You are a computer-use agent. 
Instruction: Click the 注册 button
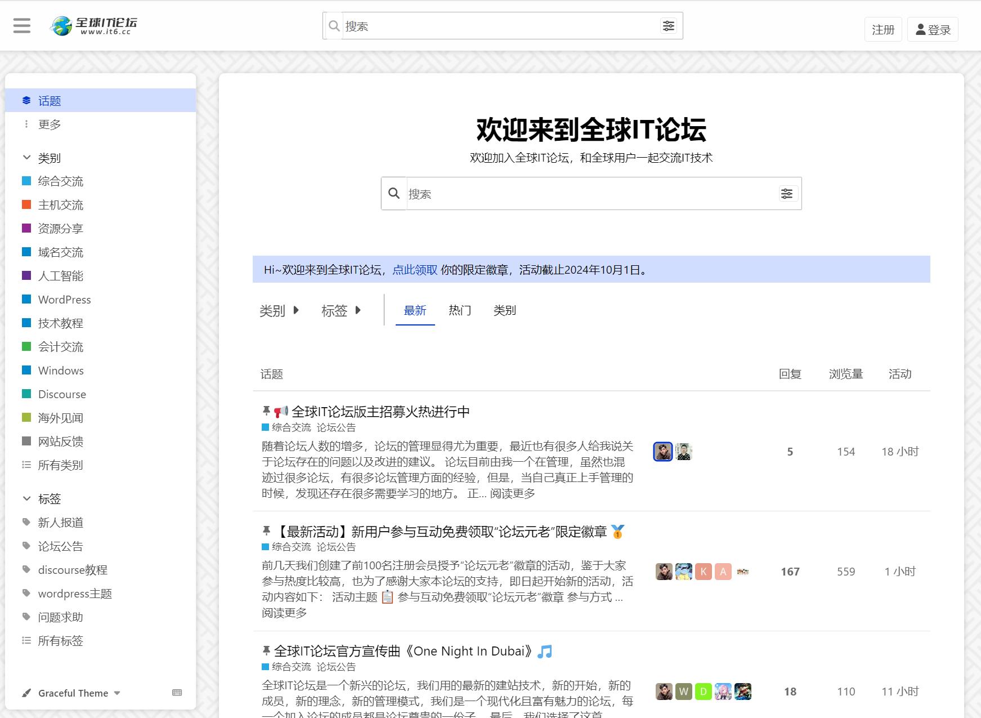pos(883,29)
